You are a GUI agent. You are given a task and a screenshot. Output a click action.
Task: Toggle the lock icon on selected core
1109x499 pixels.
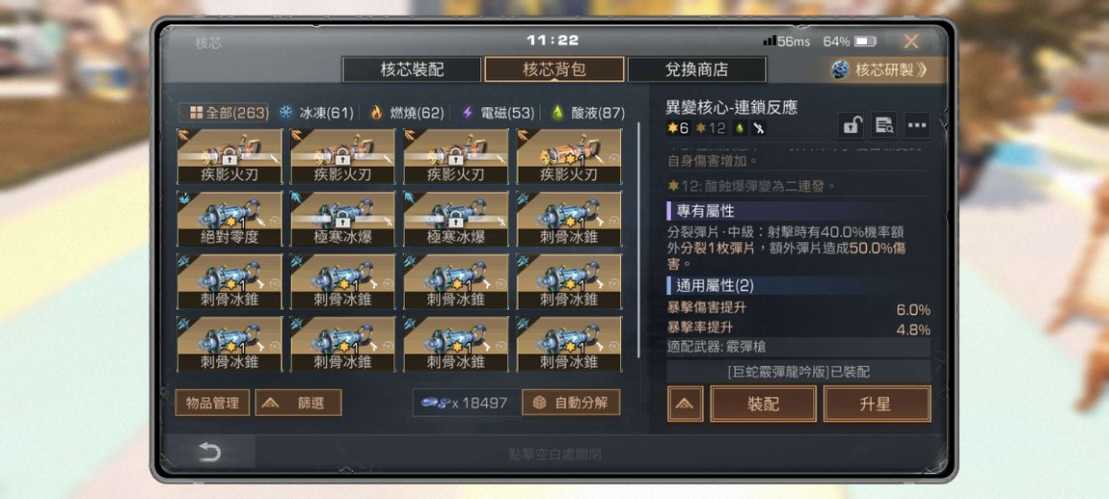(851, 126)
